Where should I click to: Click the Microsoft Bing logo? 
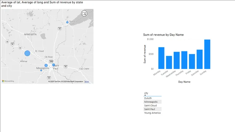coord(8,81)
